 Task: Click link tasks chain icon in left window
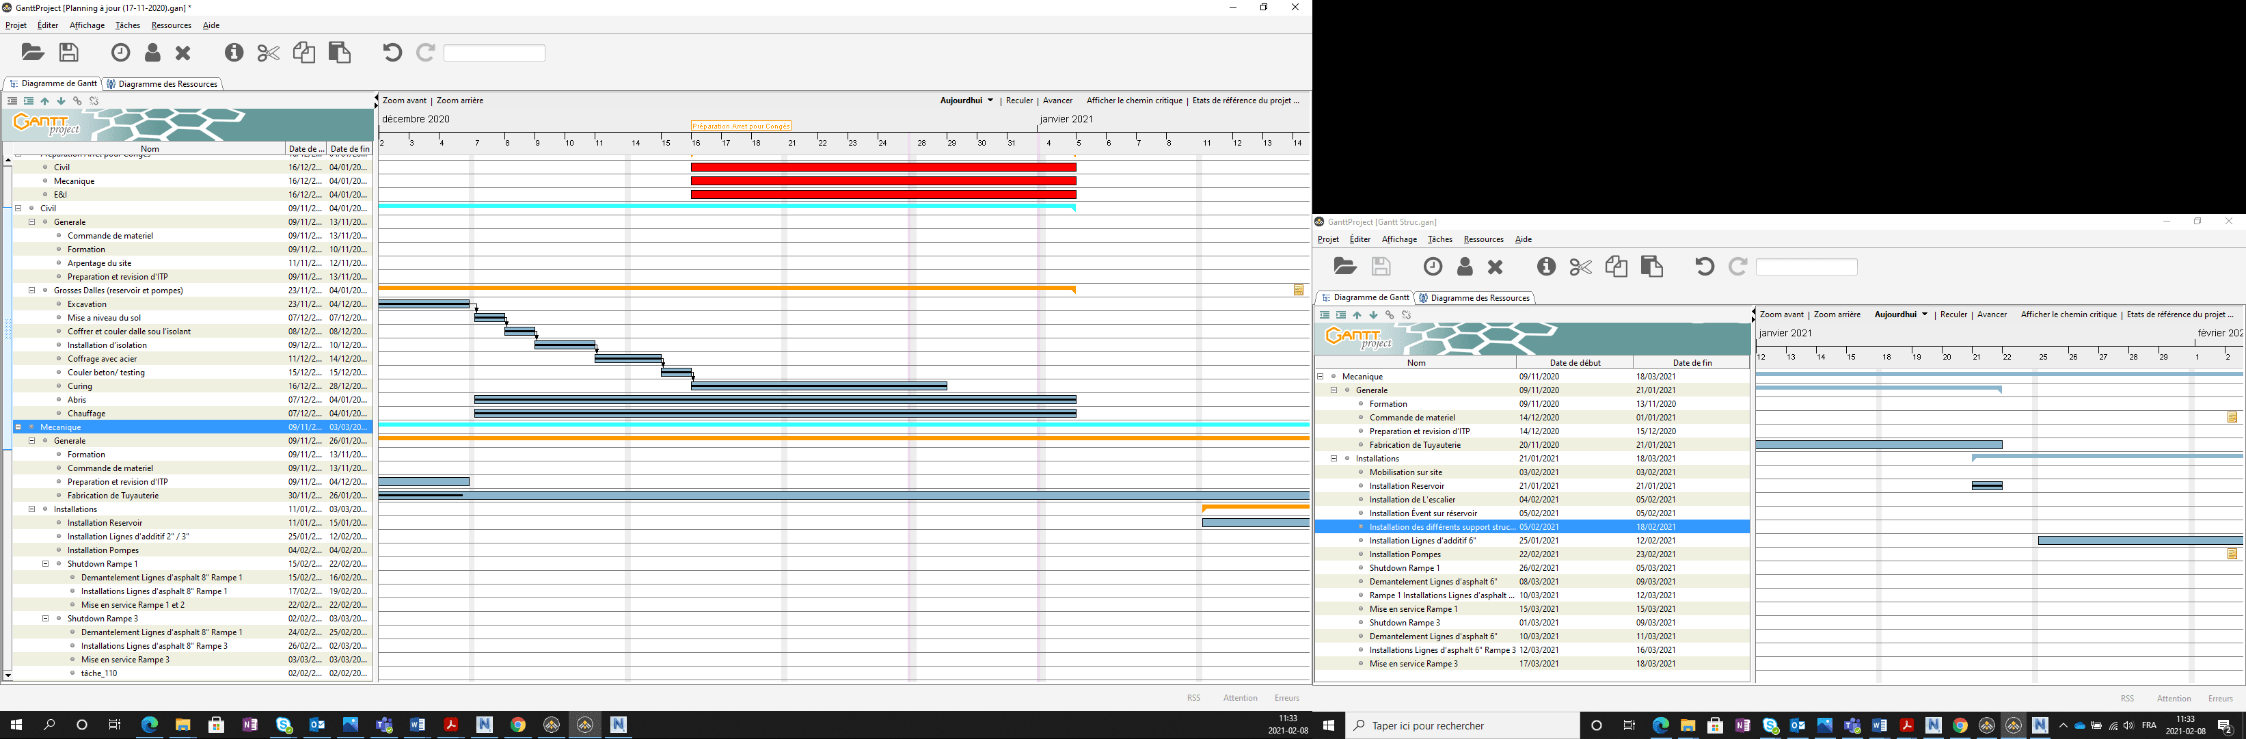78,101
